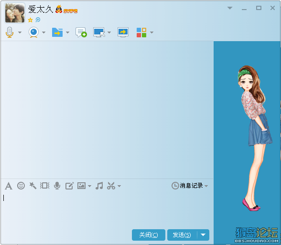Expand remote desktop options arrow
Screen dimensions: 281x245
coord(109,33)
